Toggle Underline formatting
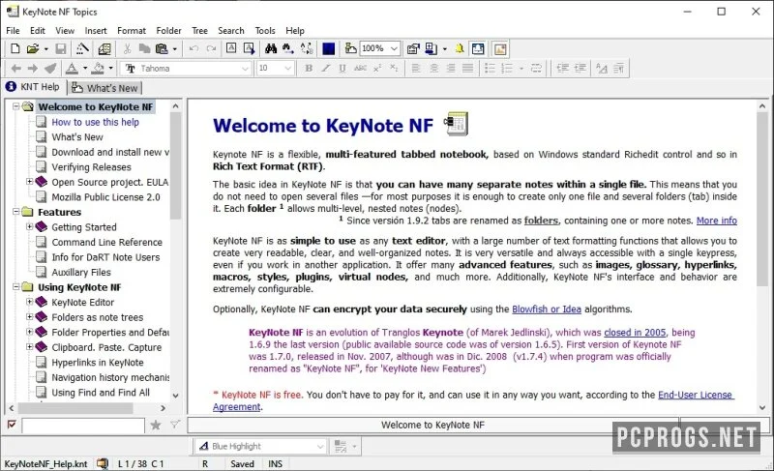774x471 pixels. pyautogui.click(x=342, y=68)
